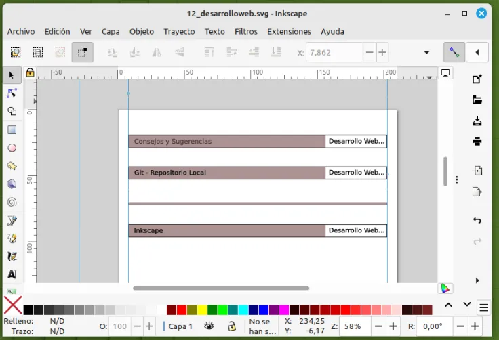The image size is (499, 340).
Task: Click the zoom percentage field
Action: tap(355, 326)
